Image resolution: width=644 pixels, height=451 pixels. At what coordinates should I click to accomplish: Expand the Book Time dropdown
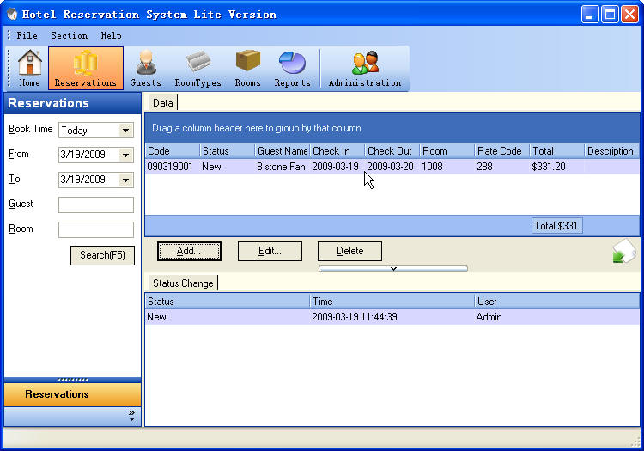point(126,131)
